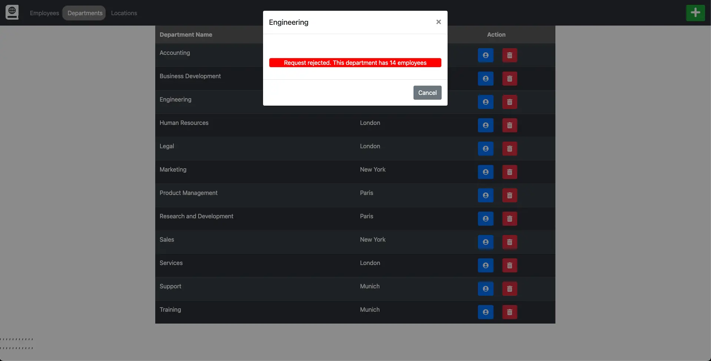Delete the Accounting department
Image resolution: width=711 pixels, height=361 pixels.
pos(509,55)
